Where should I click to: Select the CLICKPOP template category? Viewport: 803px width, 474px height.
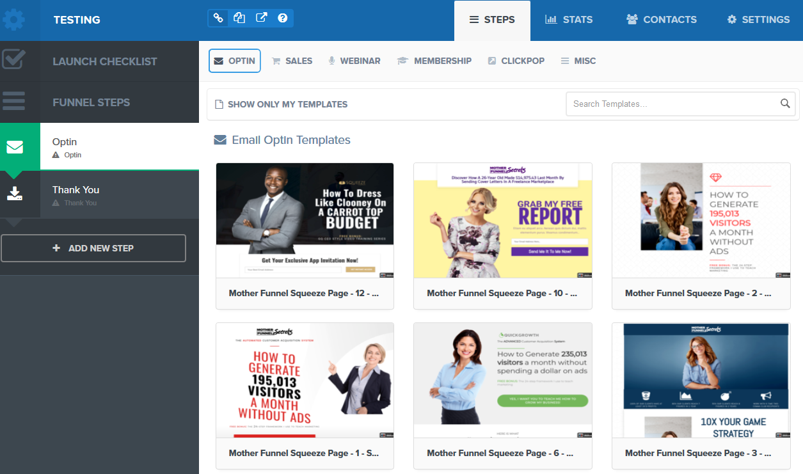point(516,61)
